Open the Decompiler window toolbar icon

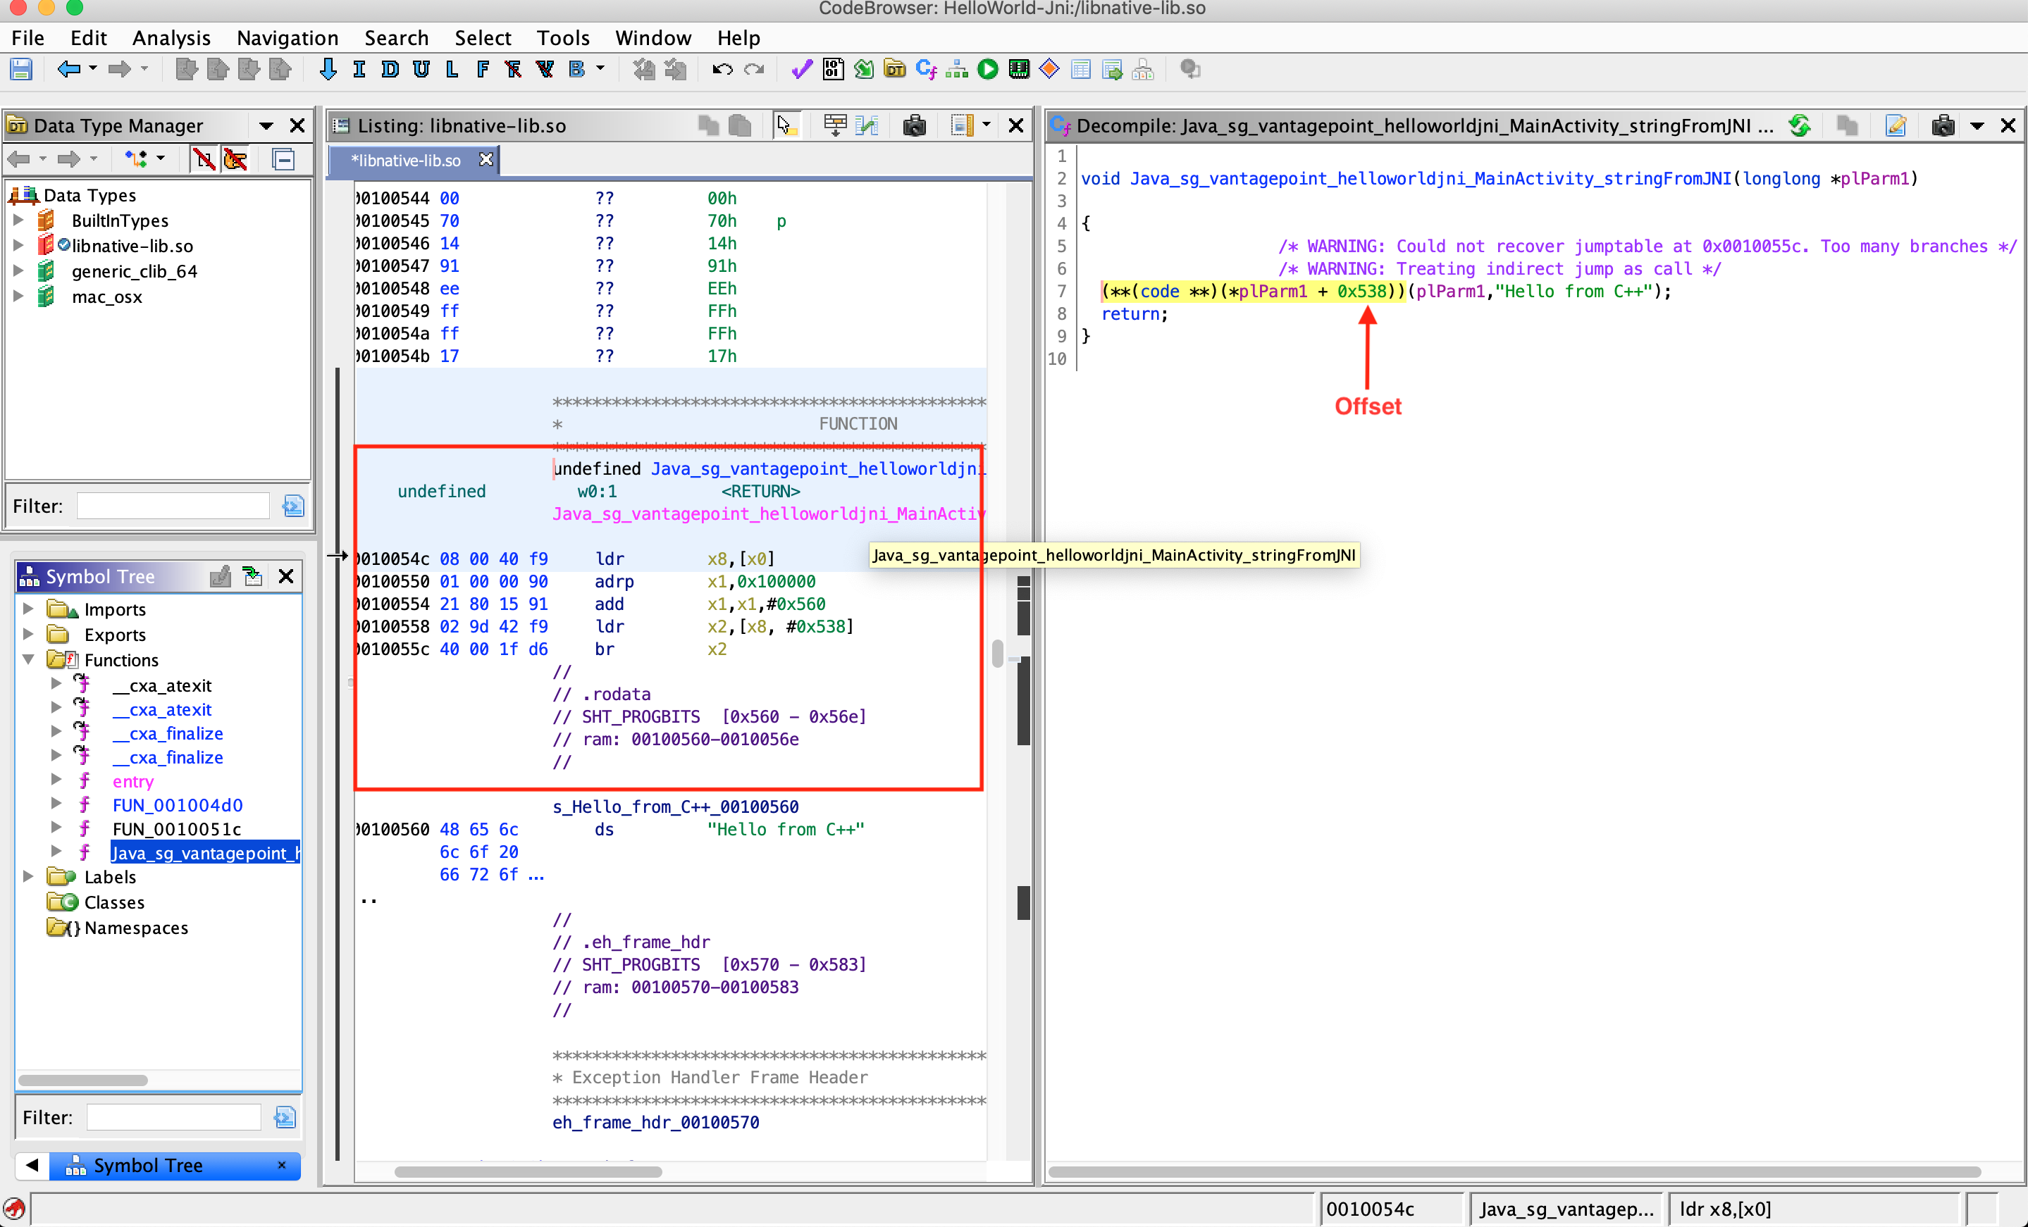(x=926, y=70)
